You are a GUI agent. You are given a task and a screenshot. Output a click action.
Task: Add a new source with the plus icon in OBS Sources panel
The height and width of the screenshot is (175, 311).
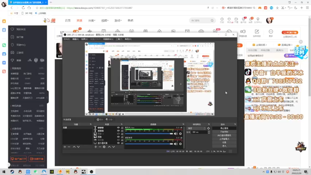96,147
